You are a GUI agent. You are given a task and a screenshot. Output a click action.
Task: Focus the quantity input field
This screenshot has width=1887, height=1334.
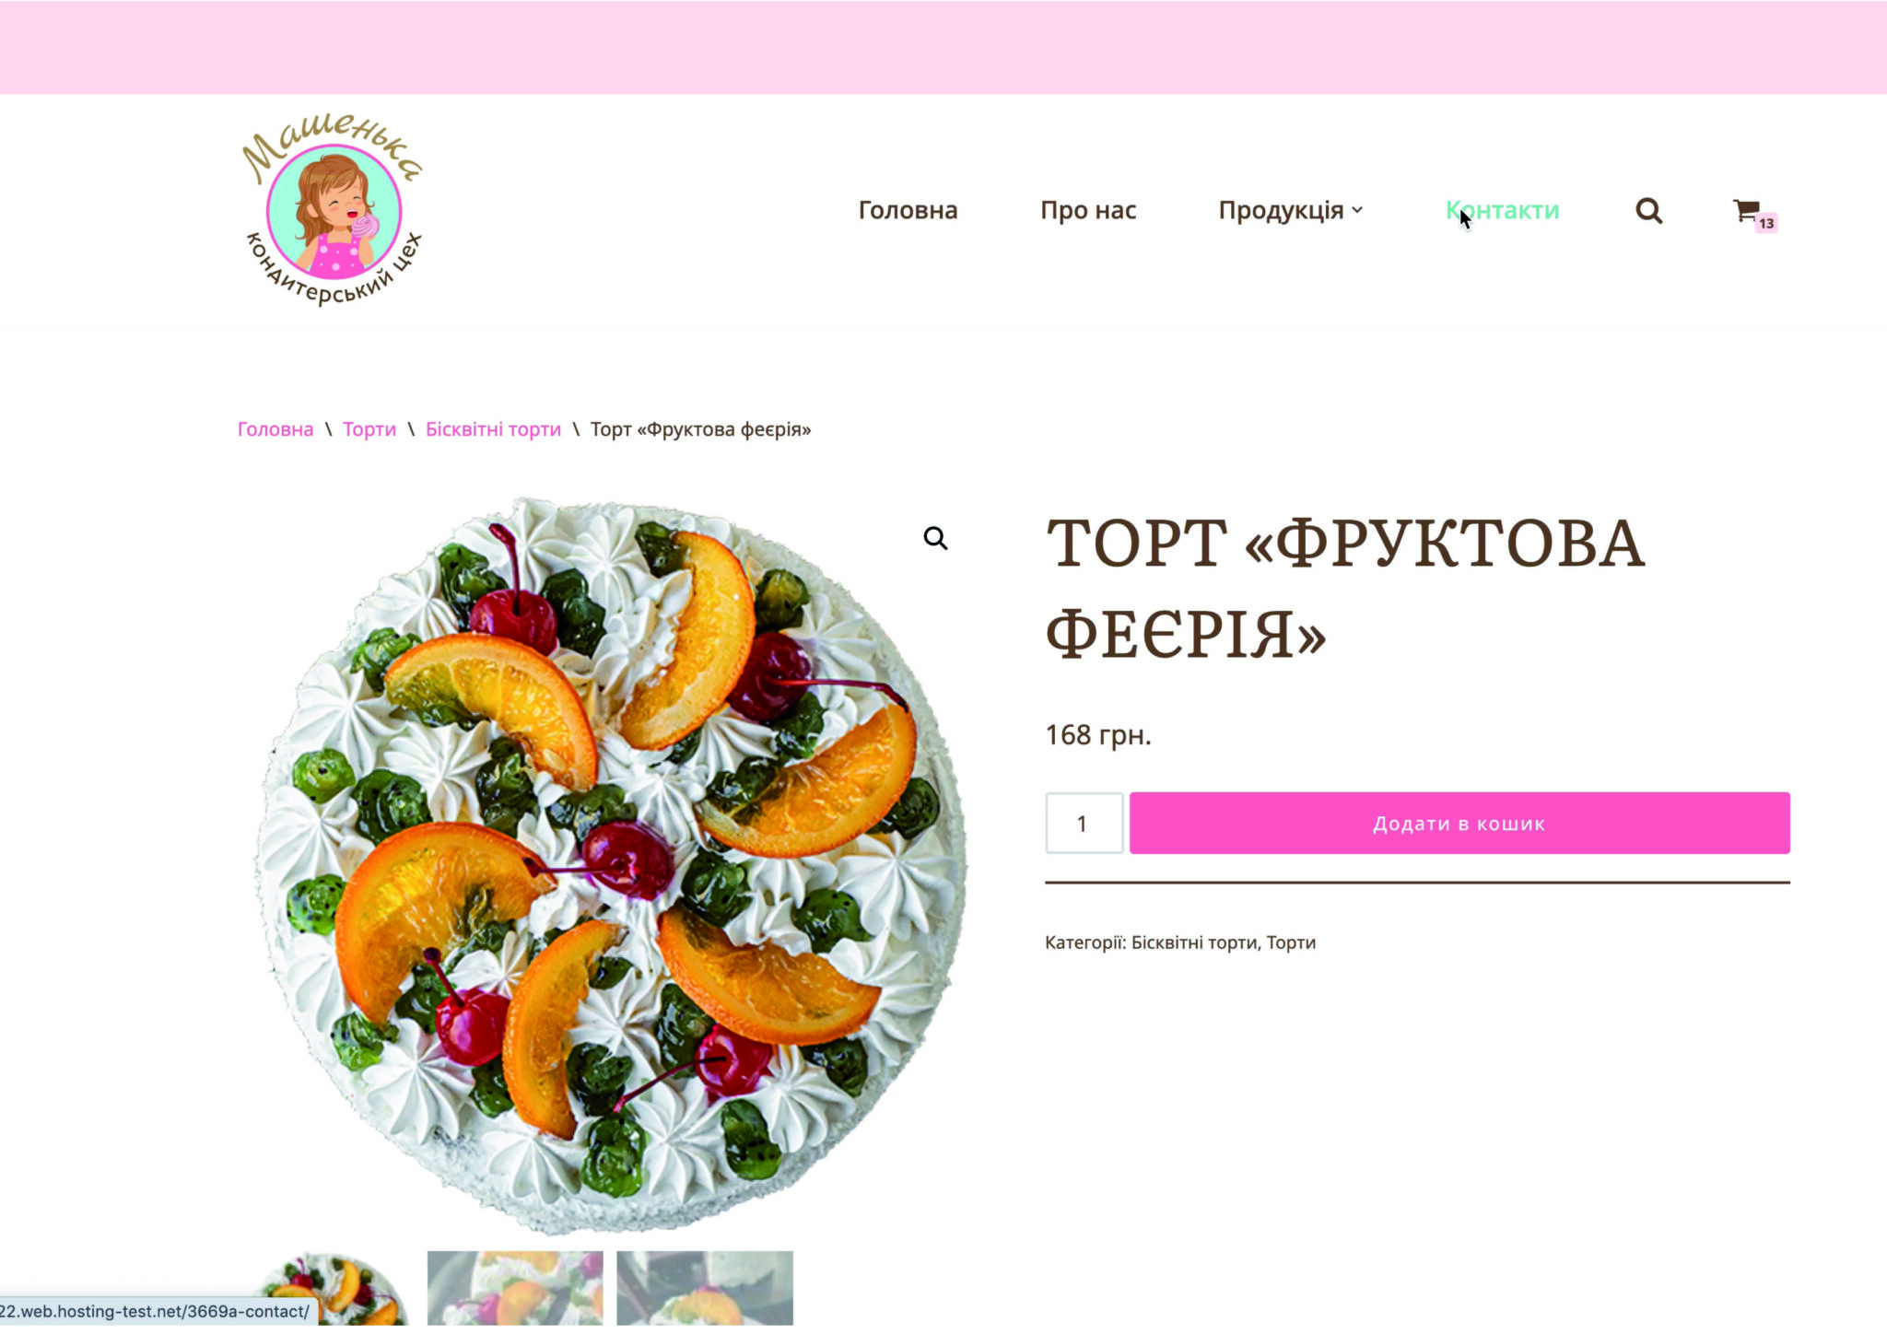[1084, 823]
